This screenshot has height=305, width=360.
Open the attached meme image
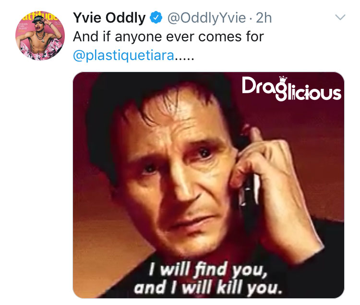(208, 185)
